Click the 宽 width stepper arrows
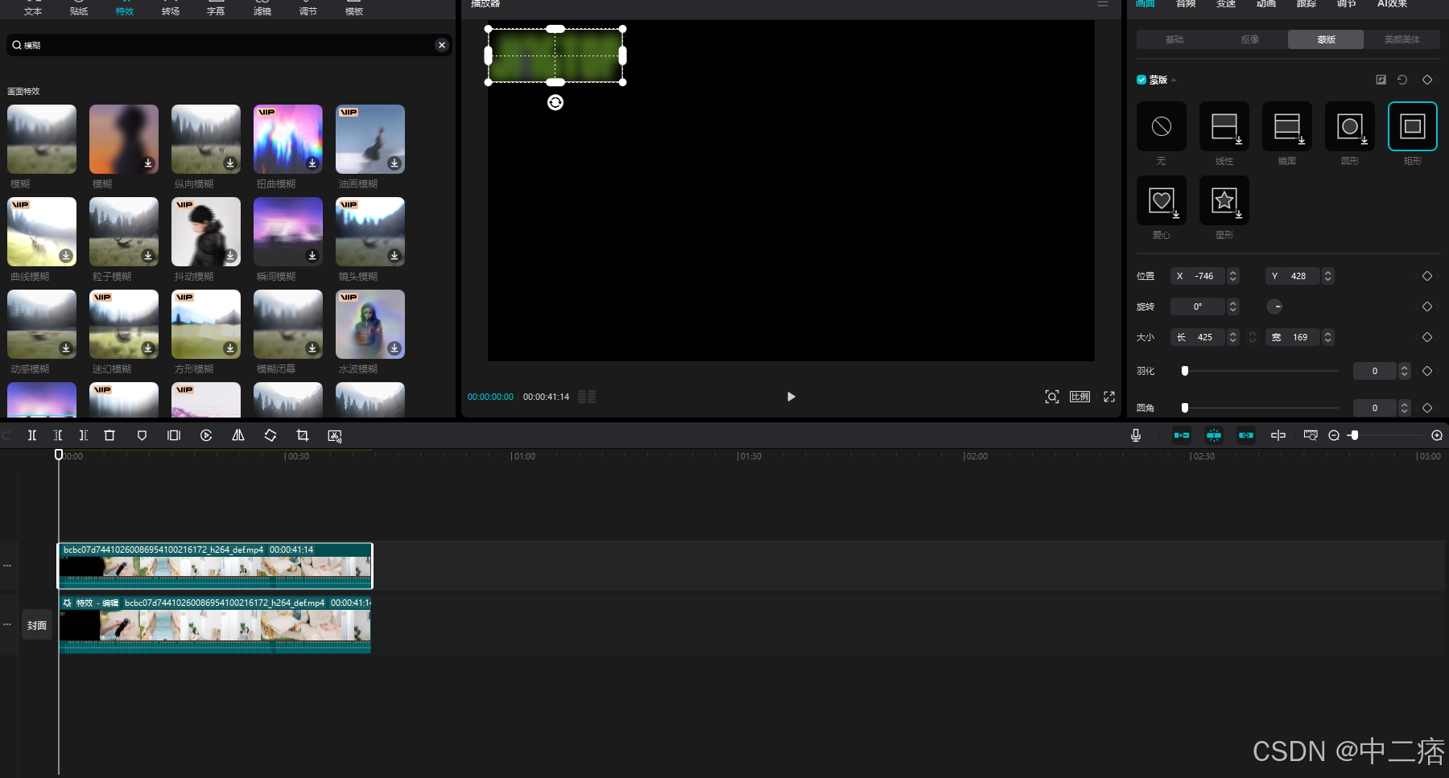Viewport: 1449px width, 778px height. pyautogui.click(x=1328, y=337)
